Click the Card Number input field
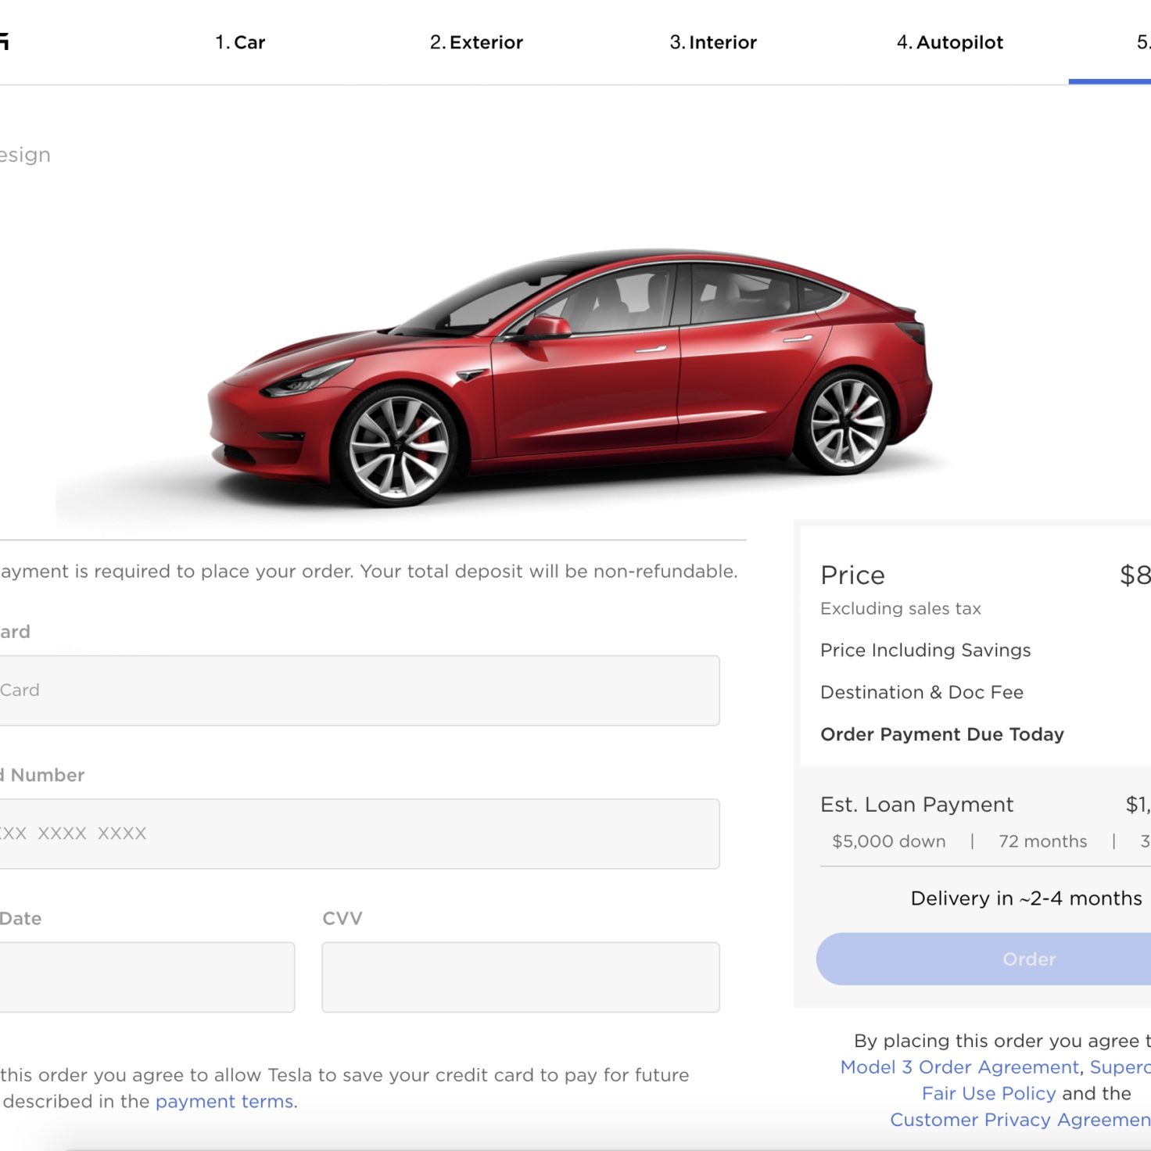Image resolution: width=1151 pixels, height=1151 pixels. [x=358, y=834]
